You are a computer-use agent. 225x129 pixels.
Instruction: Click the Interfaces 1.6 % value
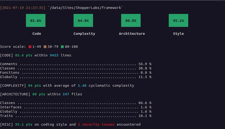(146, 107)
